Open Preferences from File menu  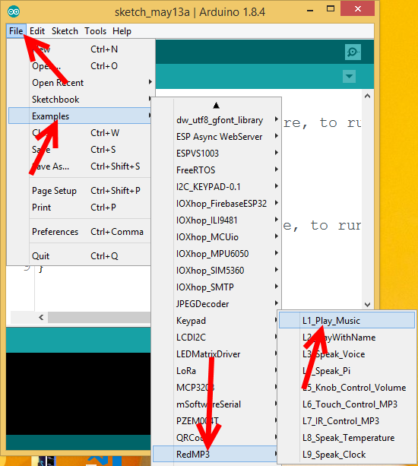[80, 232]
